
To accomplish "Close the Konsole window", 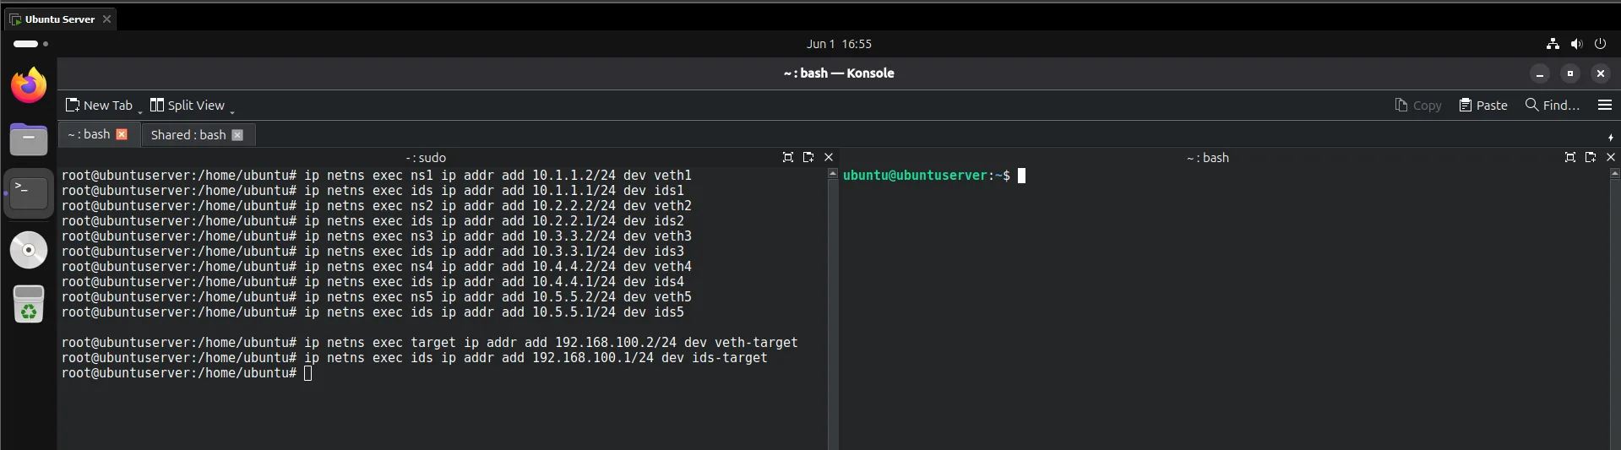I will [x=1601, y=73].
